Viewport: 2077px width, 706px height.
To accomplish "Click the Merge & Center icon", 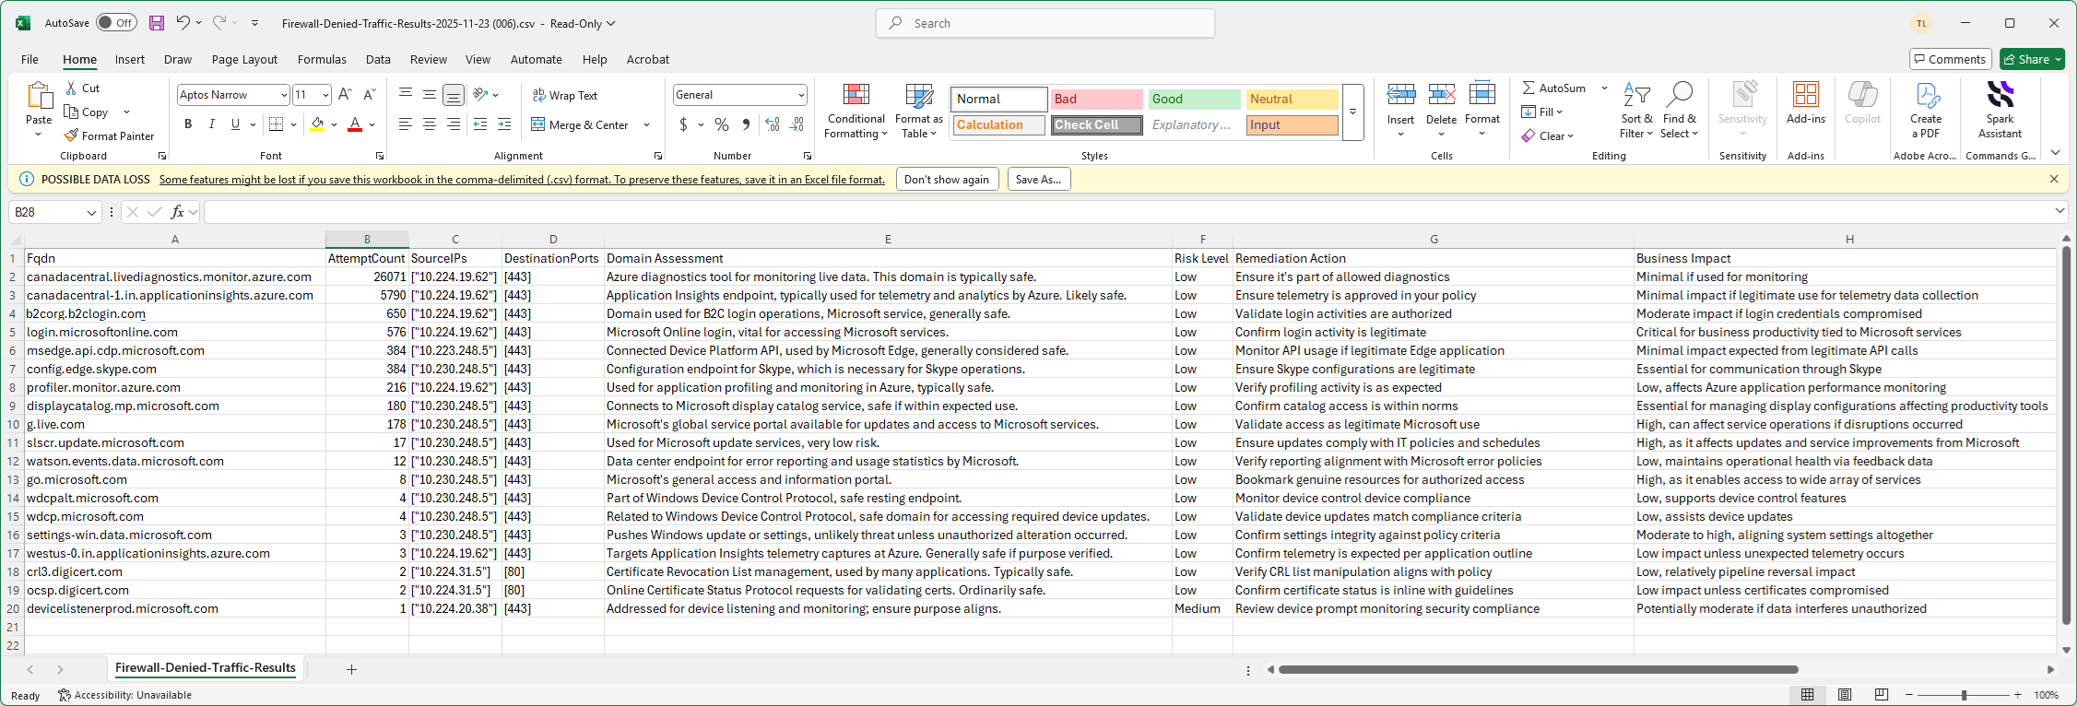I will tap(538, 124).
